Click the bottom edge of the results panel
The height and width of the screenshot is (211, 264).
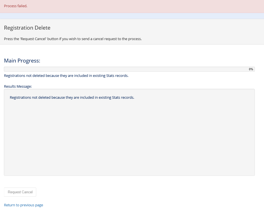[x=129, y=175]
